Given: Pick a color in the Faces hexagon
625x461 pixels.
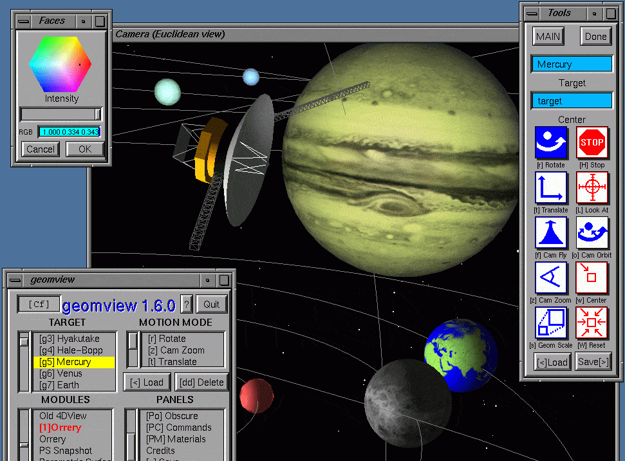Looking at the screenshot, I should (61, 64).
